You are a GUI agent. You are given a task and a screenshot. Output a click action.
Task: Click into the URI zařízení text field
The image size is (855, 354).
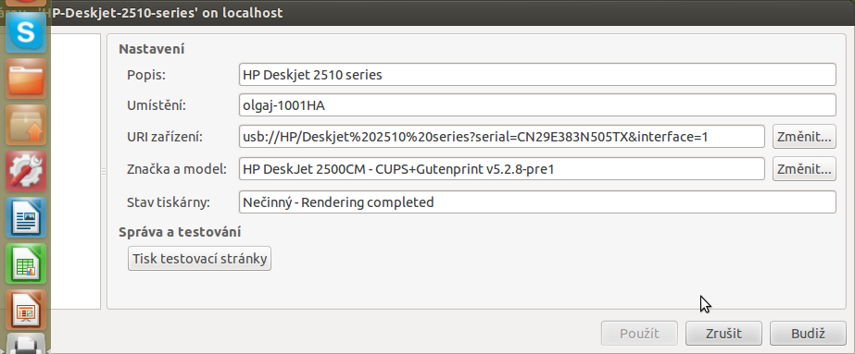(502, 137)
